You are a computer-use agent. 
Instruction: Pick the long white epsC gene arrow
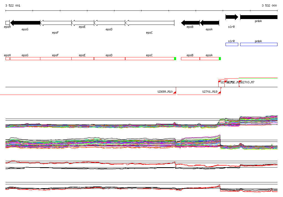click(x=150, y=23)
